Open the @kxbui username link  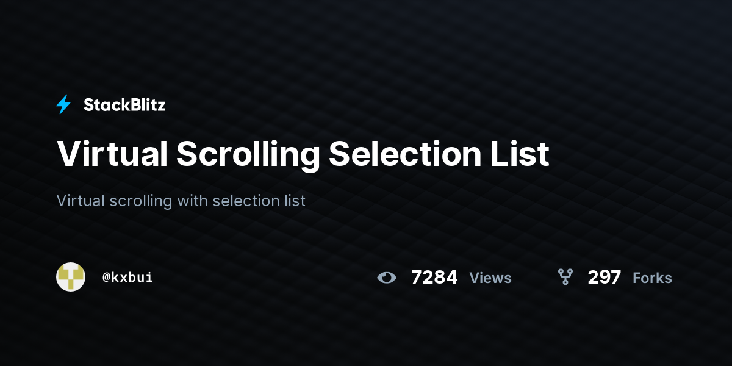coord(127,277)
